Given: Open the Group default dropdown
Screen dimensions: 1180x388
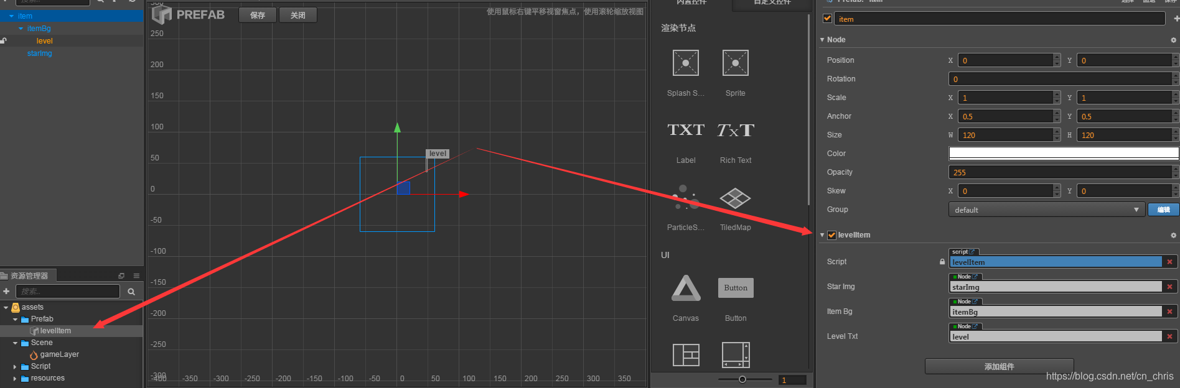Looking at the screenshot, I should 1046,210.
